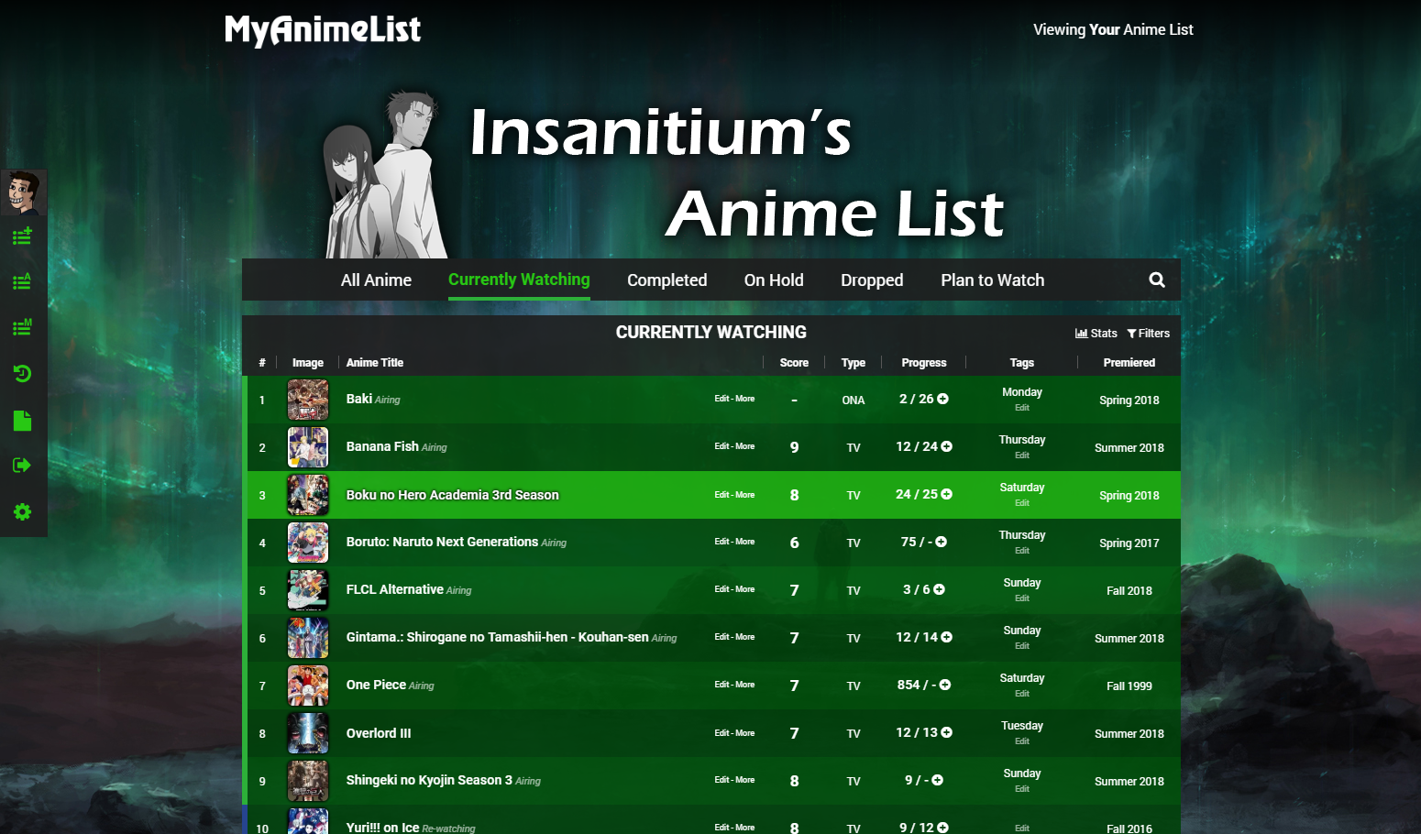Sort by the Type column header
The image size is (1421, 834).
point(854,363)
